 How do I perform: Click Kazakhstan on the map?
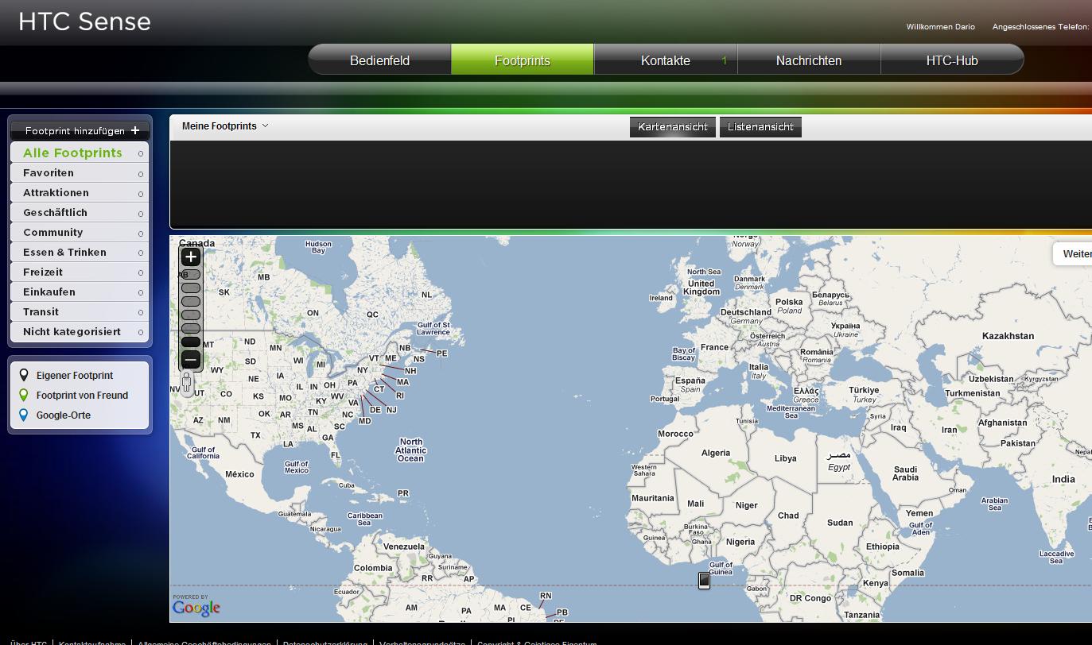[1008, 336]
